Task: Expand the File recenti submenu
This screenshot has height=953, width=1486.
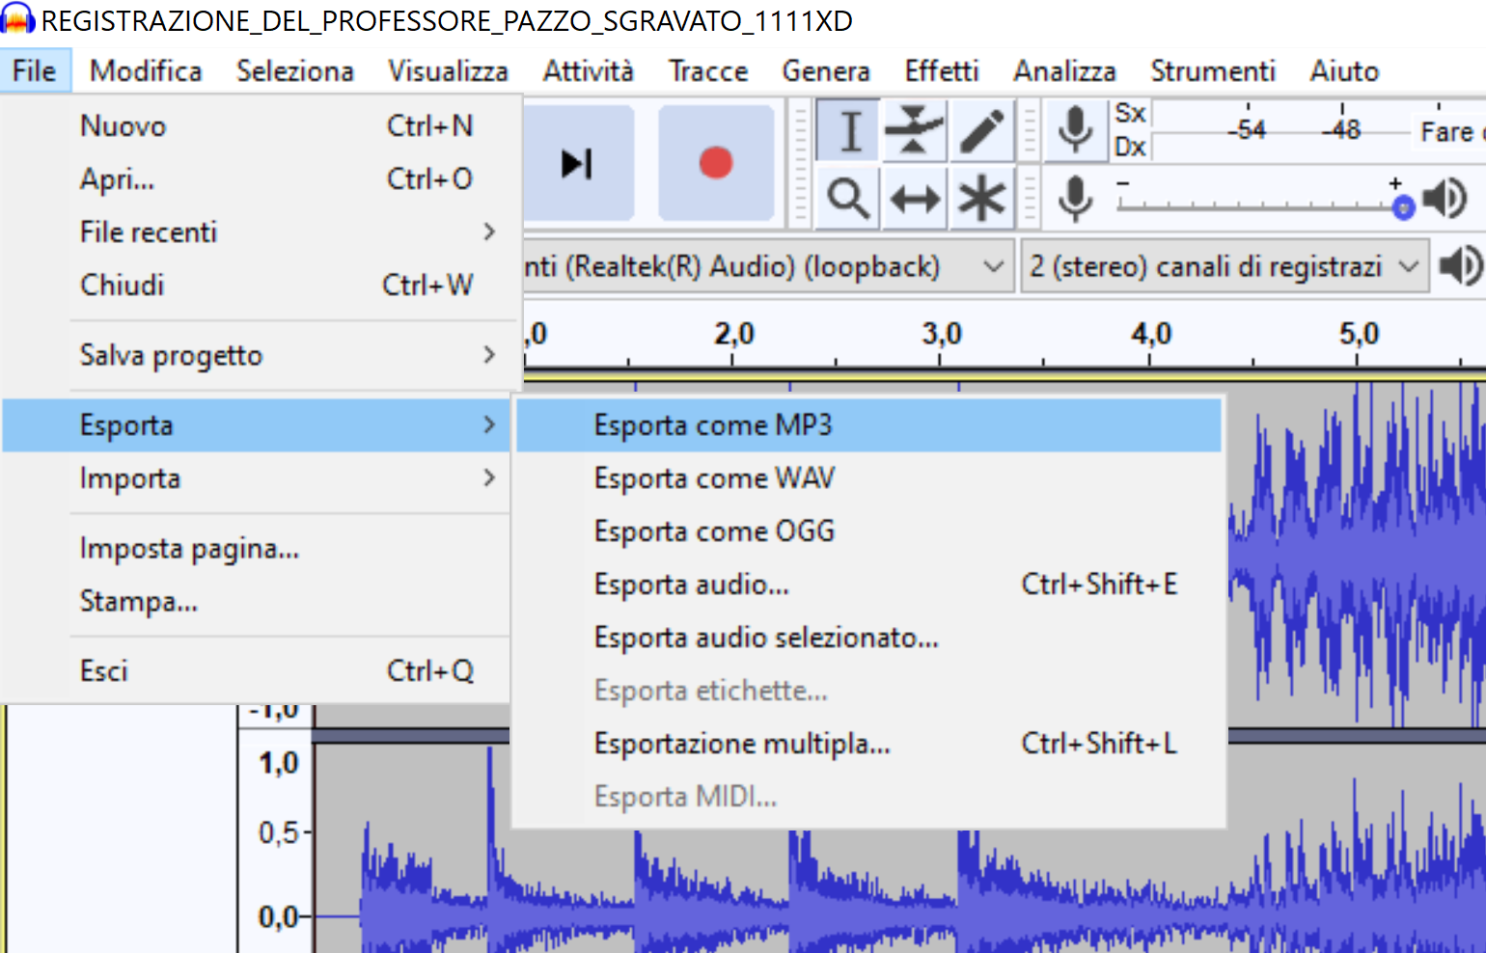Action: pos(257,232)
